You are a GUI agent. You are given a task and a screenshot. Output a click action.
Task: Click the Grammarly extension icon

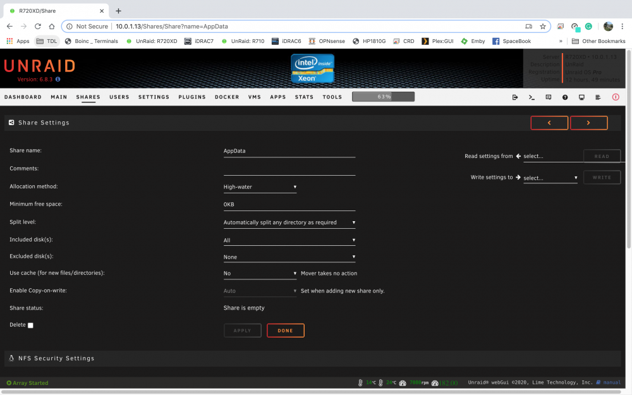coord(588,26)
